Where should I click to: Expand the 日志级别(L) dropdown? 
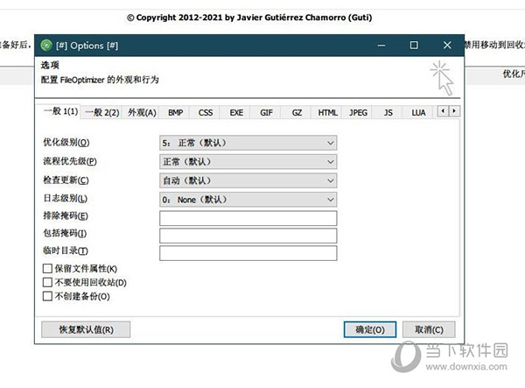tap(248, 200)
